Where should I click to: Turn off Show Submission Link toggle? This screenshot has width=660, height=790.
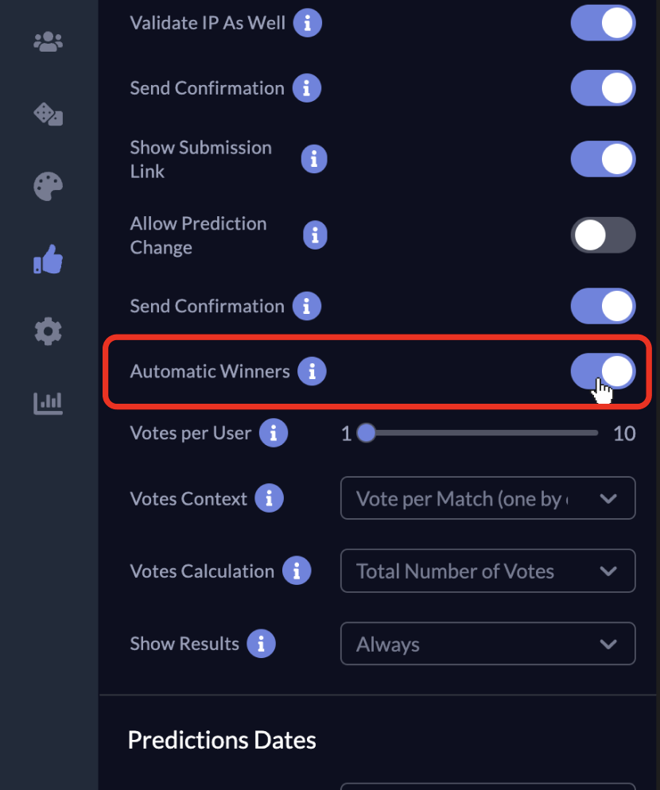(x=603, y=159)
